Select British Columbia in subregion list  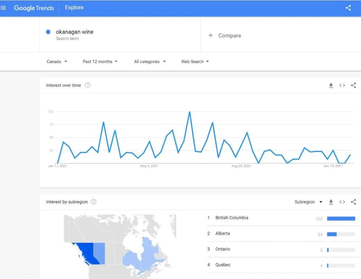(232, 218)
